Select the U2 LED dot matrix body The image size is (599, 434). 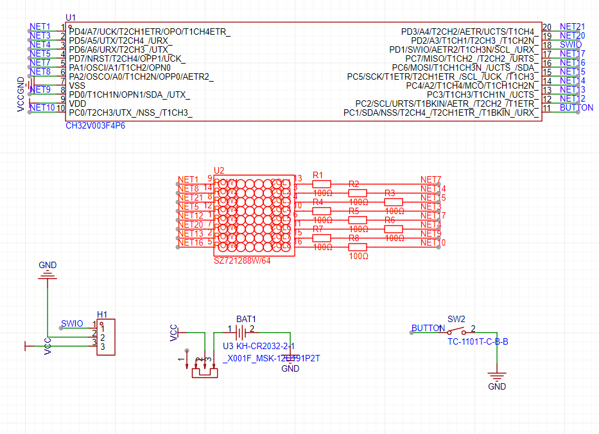254,215
